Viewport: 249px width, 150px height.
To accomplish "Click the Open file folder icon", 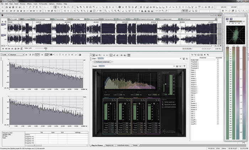I will (7, 7).
